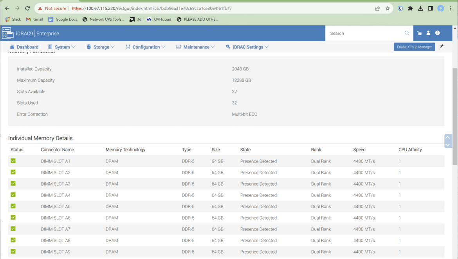Viewport: 458px width, 259px height.
Task: Open browser downloads icon
Action: [420, 9]
